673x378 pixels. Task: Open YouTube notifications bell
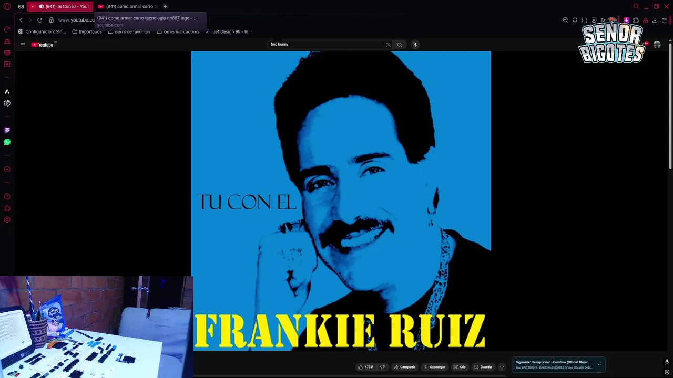tap(645, 45)
